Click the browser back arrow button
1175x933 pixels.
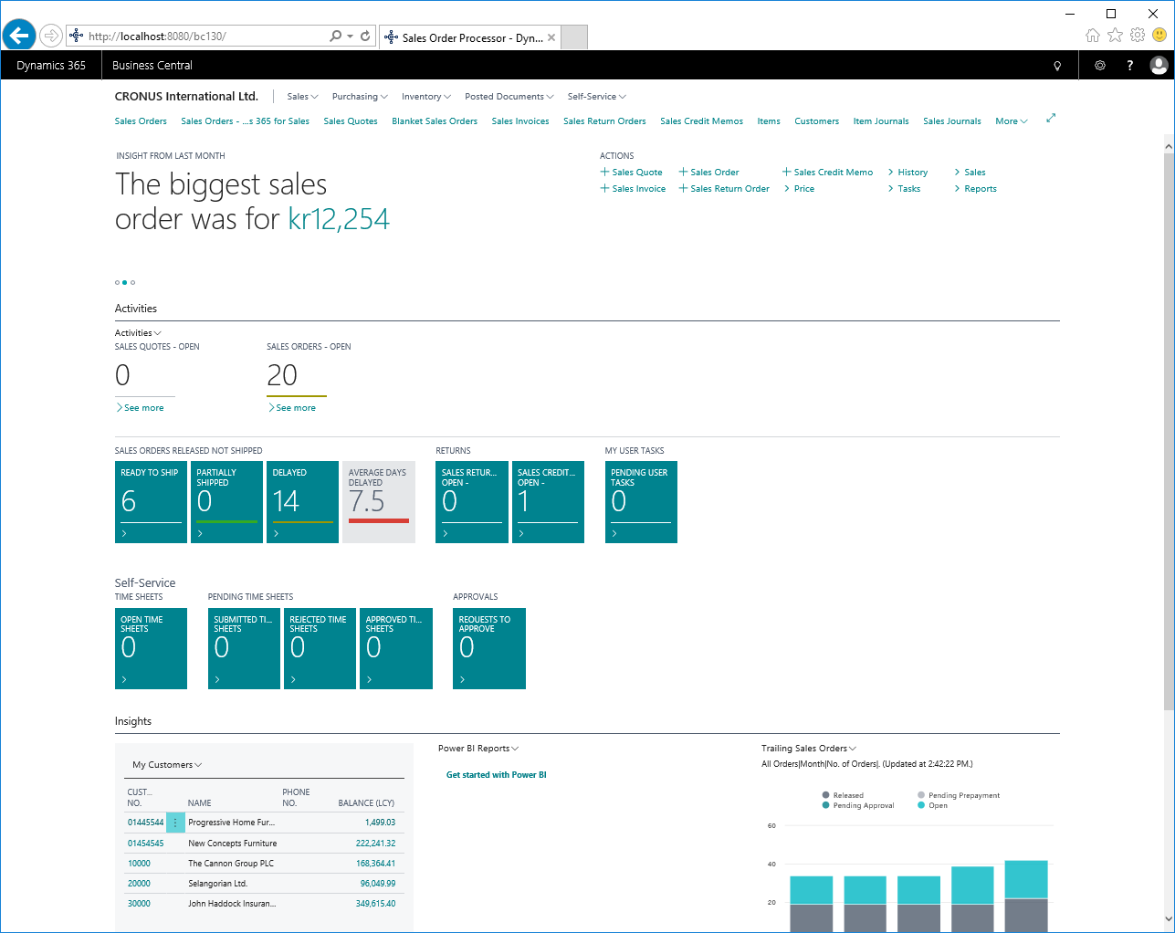[19, 36]
